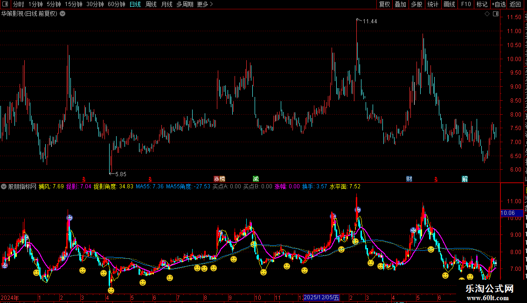Image resolution: width=527 pixels, height=303 pixels.
Task: Click the 涨幅: 0.00 value
Action: [287, 186]
